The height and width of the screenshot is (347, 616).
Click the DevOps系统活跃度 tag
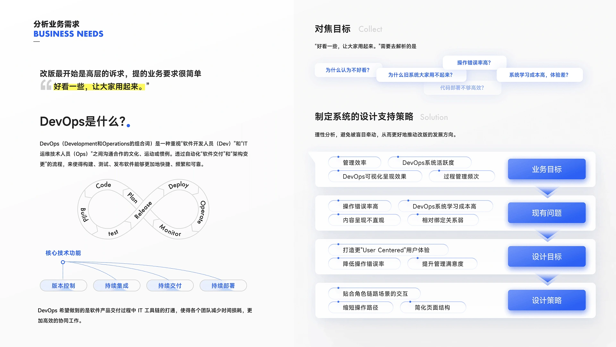coord(429,163)
